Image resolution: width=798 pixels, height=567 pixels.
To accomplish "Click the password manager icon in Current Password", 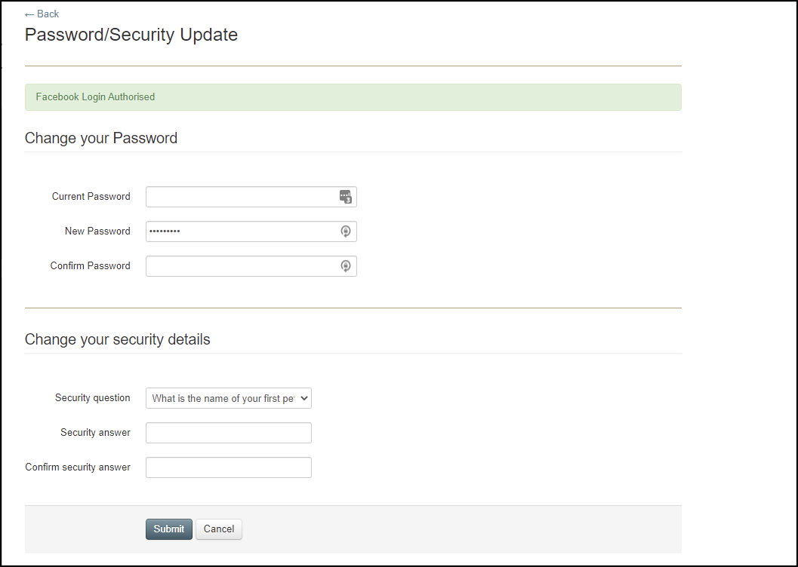I will (346, 197).
